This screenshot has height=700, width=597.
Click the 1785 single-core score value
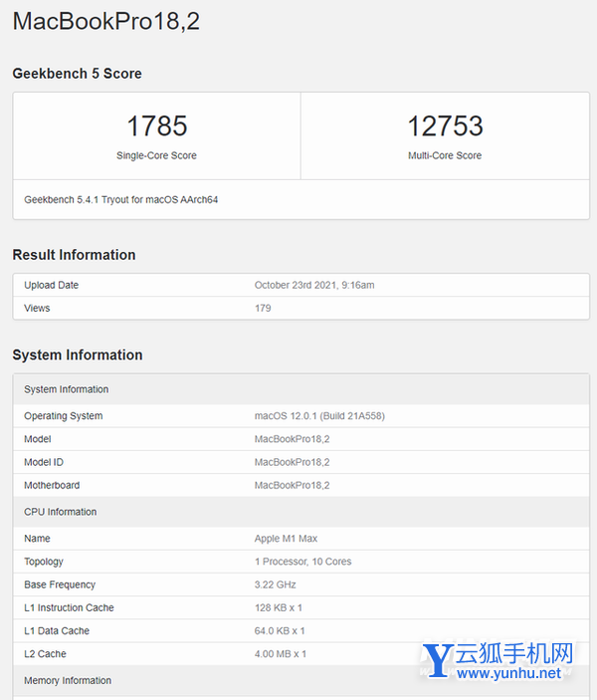click(156, 125)
